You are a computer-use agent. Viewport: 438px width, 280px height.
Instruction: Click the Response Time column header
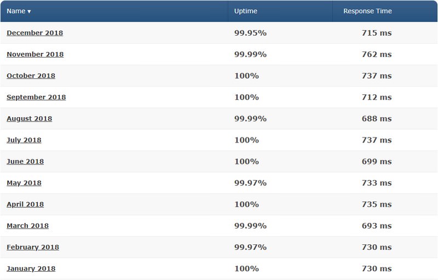pos(367,11)
